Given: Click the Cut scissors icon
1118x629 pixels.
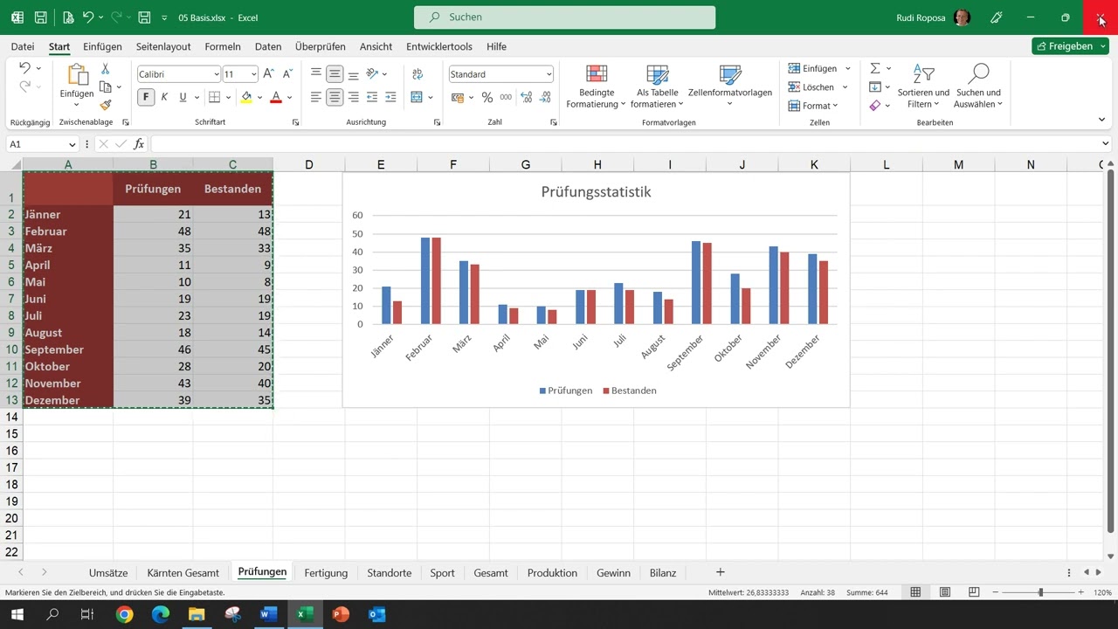Looking at the screenshot, I should coord(105,68).
